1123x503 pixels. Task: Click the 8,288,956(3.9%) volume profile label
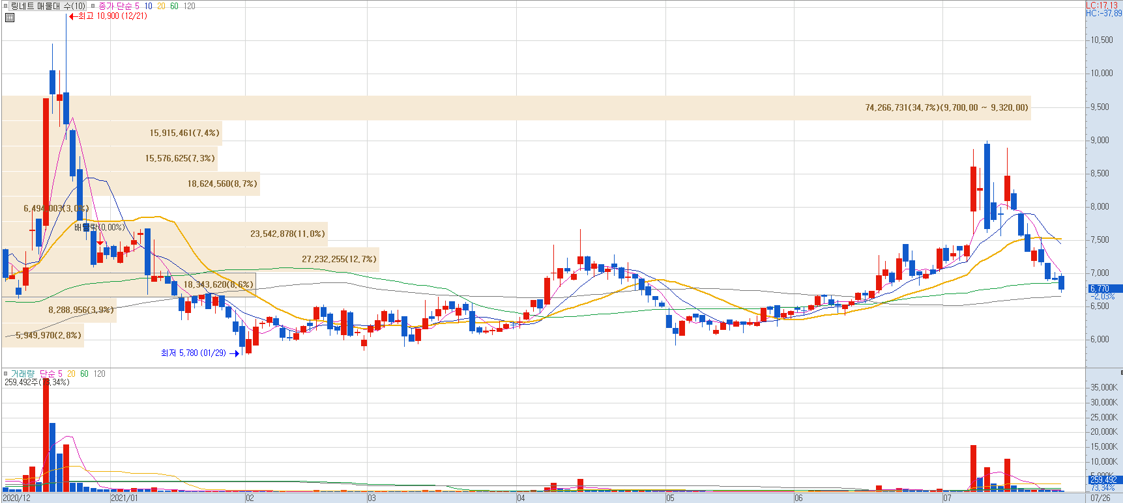(x=81, y=310)
